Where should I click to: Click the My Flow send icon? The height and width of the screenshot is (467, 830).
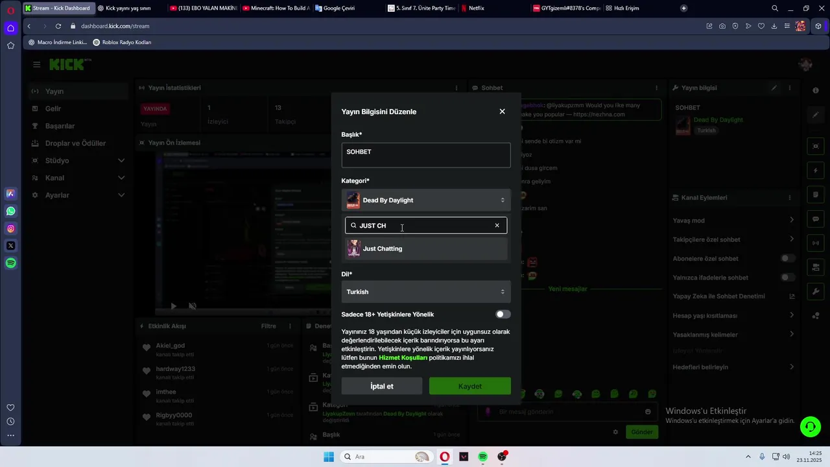(748, 26)
